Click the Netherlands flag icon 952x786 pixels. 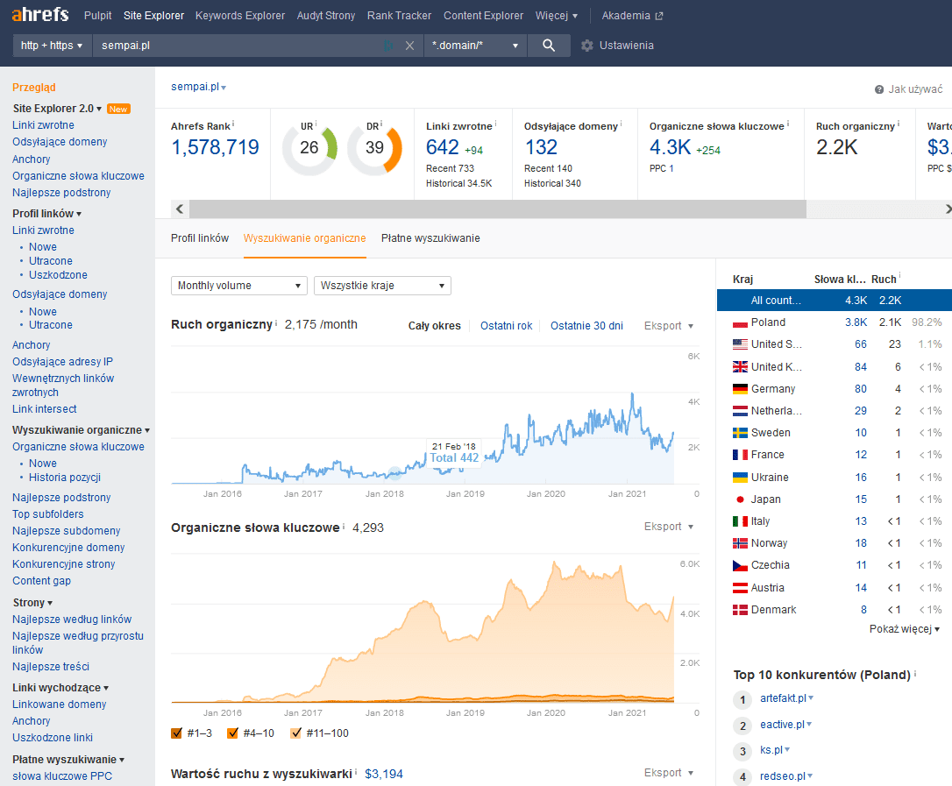[740, 411]
